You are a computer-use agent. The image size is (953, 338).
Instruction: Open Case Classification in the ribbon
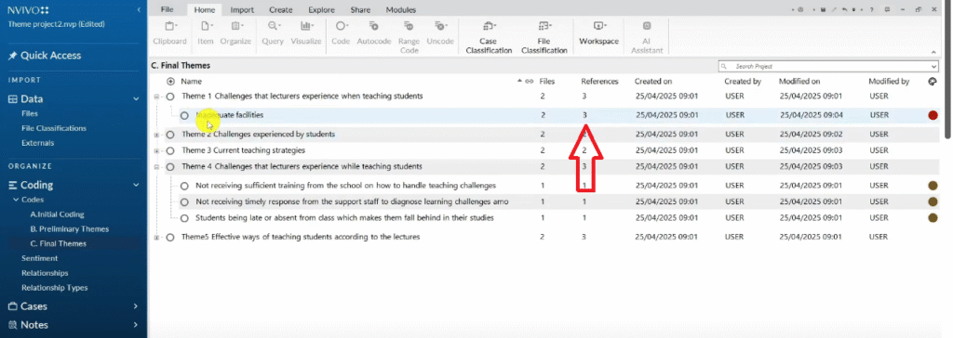[x=489, y=37]
